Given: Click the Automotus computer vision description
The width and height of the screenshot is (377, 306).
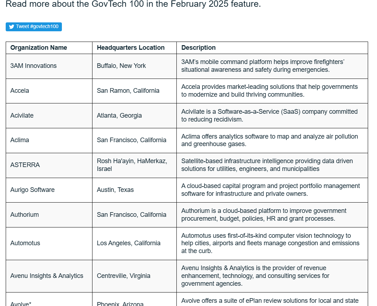Looking at the screenshot, I should [272, 243].
